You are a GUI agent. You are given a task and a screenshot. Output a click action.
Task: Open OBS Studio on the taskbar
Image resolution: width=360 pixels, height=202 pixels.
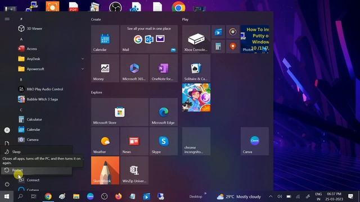pos(104,196)
